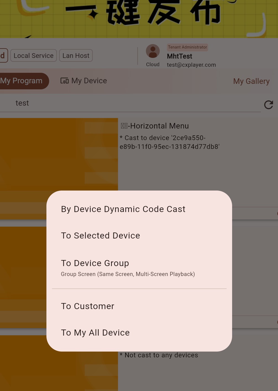This screenshot has height=391, width=278.
Task: Select the Lan Host button
Action: pos(76,55)
